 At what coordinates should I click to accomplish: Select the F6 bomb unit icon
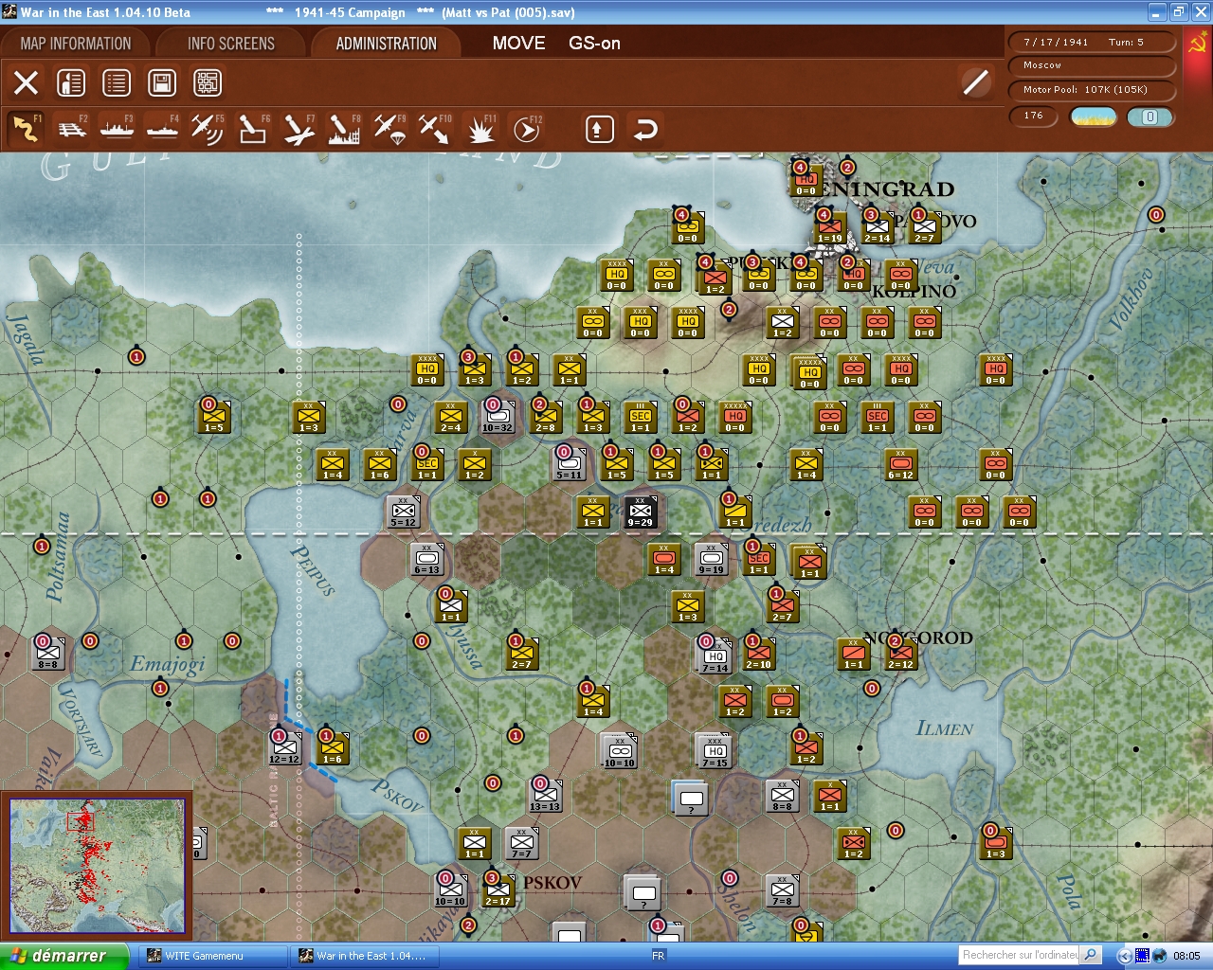(x=253, y=129)
